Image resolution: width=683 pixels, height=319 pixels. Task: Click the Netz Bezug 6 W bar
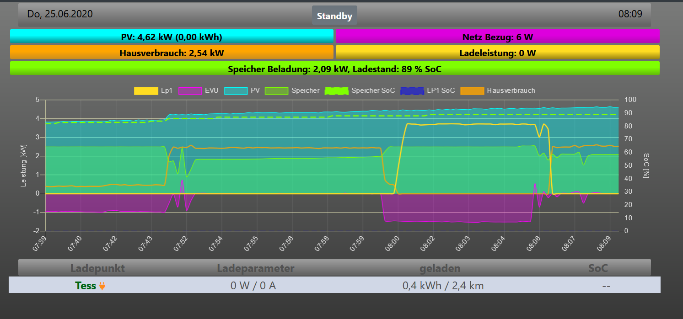pyautogui.click(x=497, y=37)
